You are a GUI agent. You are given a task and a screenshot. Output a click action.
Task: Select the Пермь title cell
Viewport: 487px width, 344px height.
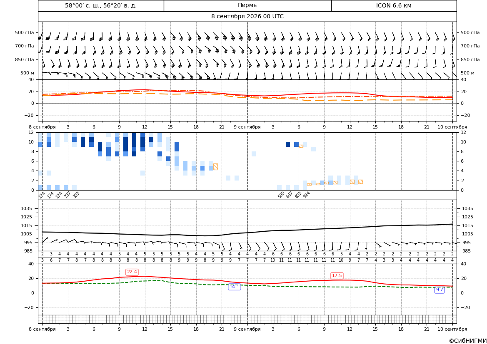point(247,5)
